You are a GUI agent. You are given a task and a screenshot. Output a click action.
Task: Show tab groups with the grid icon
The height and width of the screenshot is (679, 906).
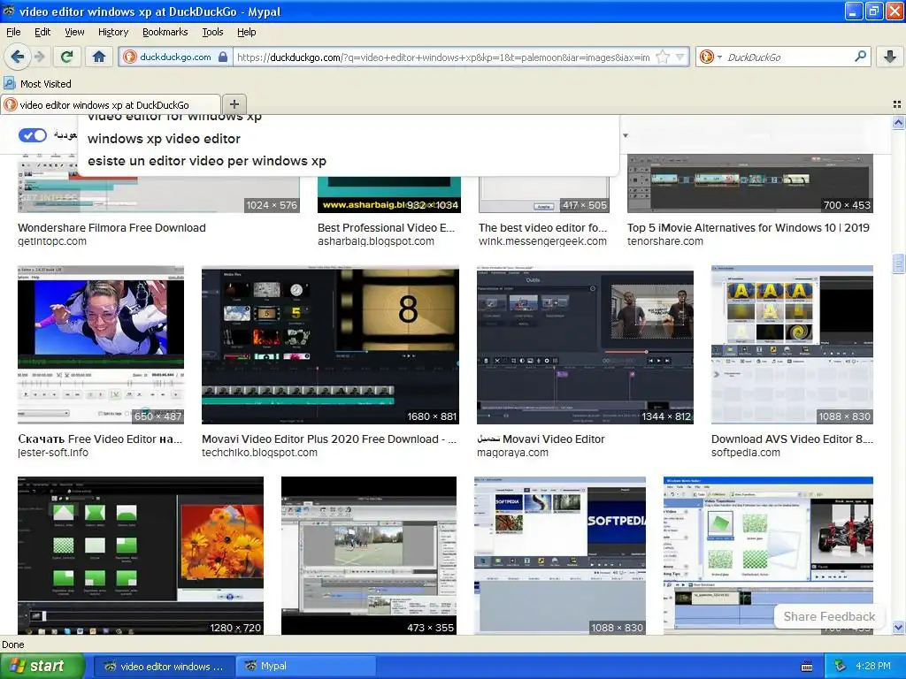897,104
